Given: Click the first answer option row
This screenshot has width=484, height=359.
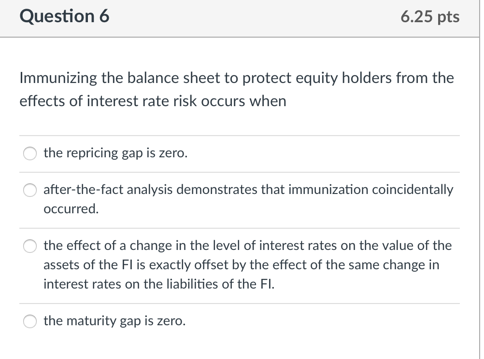Looking at the screenshot, I should [242, 153].
